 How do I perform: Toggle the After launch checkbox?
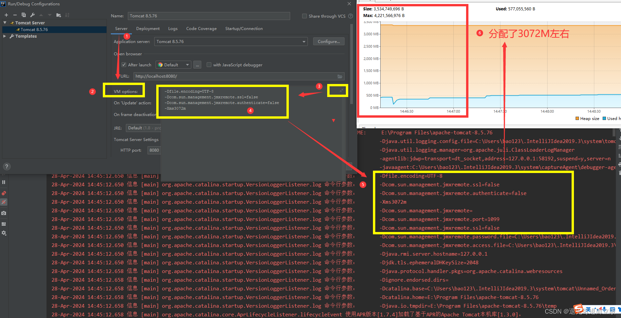pyautogui.click(x=124, y=65)
